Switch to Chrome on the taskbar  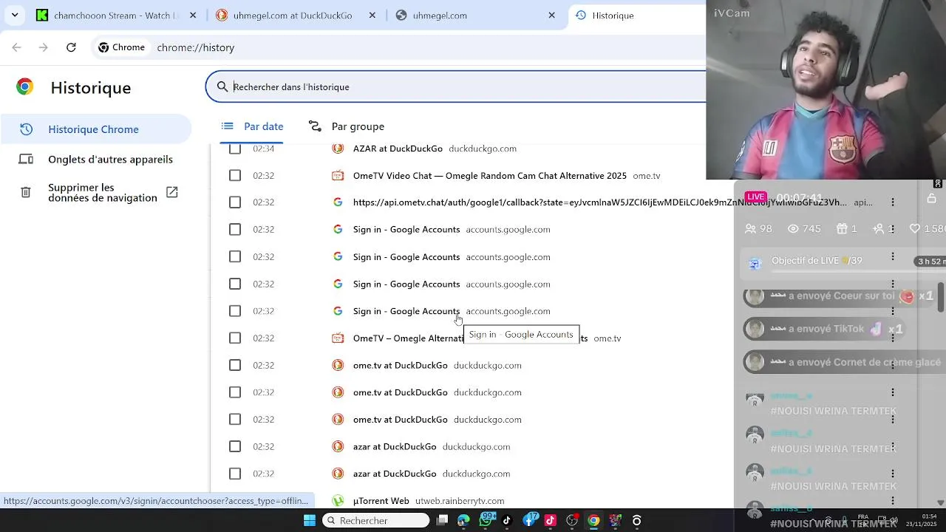[x=593, y=521]
